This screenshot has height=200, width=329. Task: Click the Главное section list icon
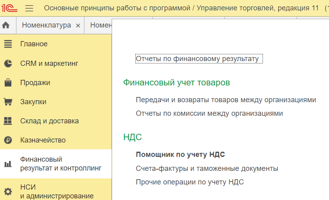coord(8,44)
